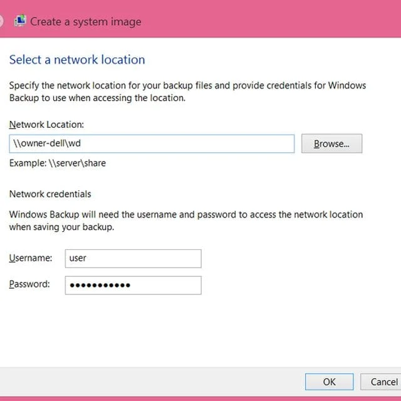401x401 pixels.
Task: Confirm with the OK button
Action: [x=330, y=382]
